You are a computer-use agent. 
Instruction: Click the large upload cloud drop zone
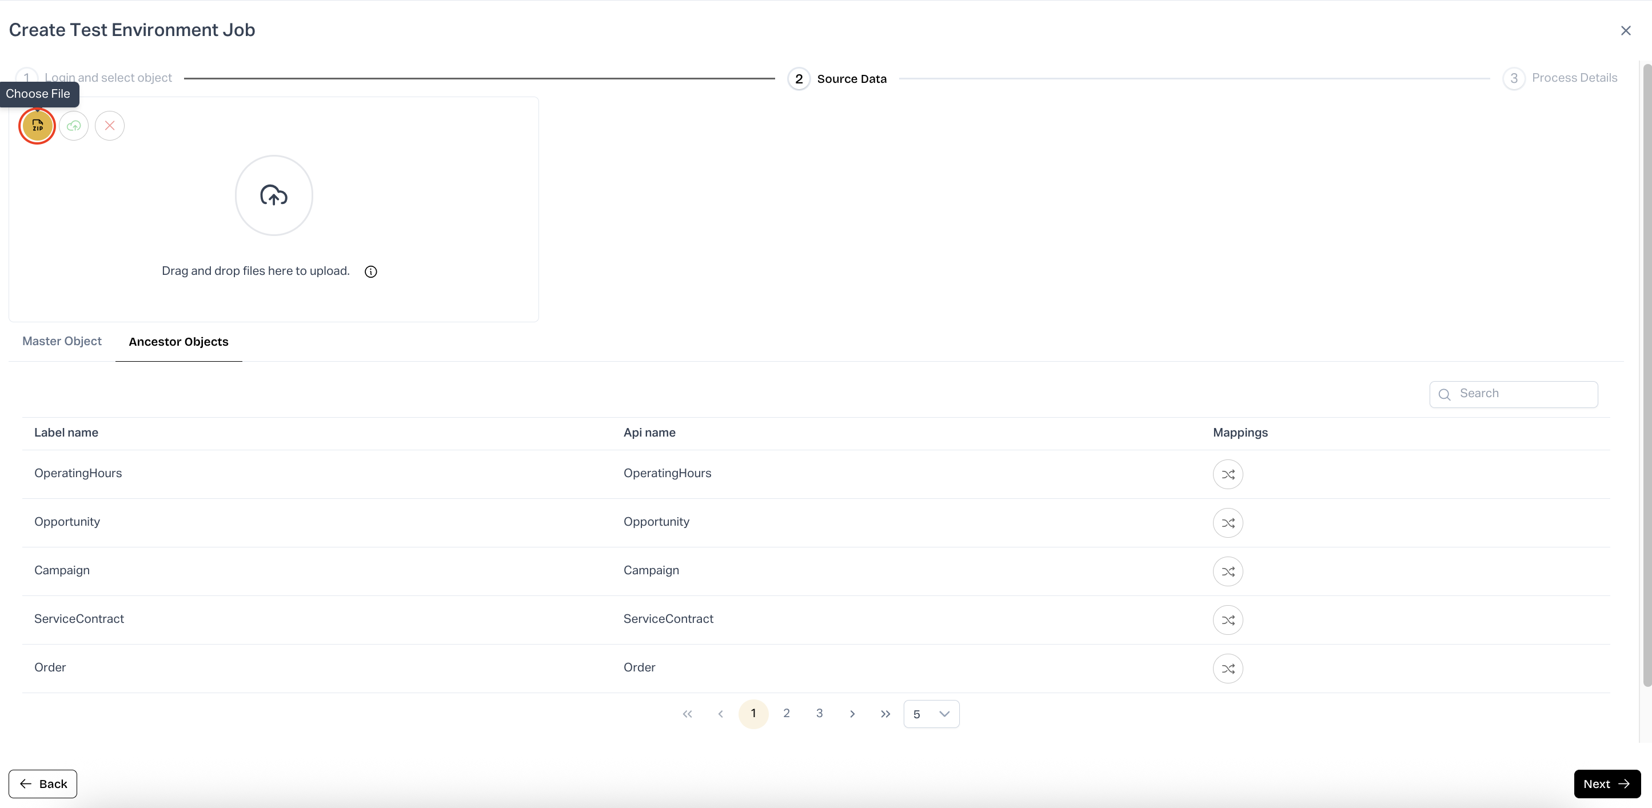pos(274,195)
